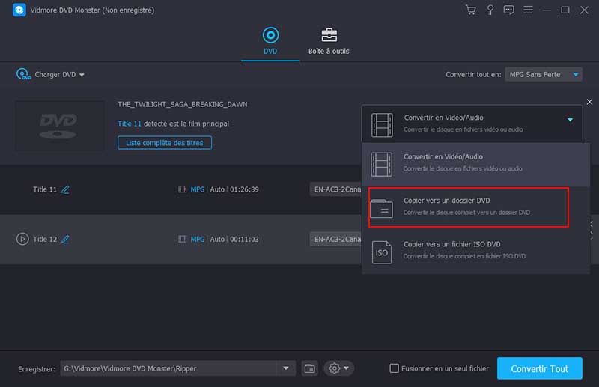Click the Convertir tout en label
The image size is (599, 387).
(473, 75)
